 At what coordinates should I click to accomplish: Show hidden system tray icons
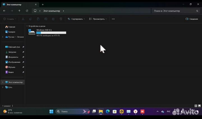point(157,111)
